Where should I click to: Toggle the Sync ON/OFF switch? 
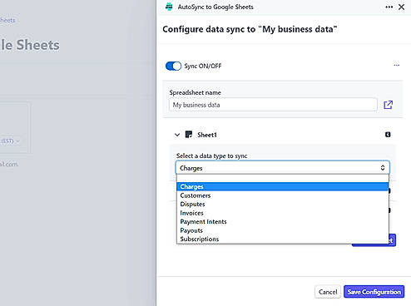173,66
